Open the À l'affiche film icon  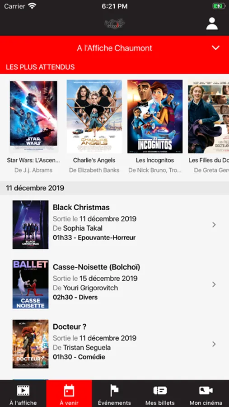pos(23,390)
